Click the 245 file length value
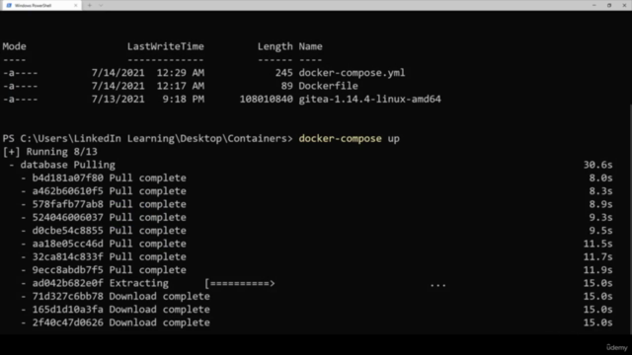 [284, 73]
